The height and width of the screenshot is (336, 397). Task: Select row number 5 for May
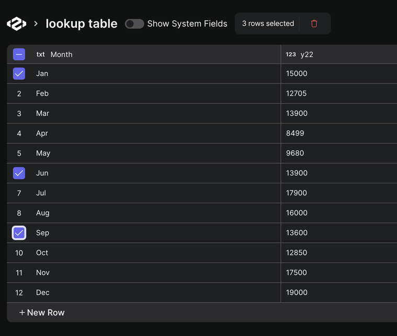point(19,153)
